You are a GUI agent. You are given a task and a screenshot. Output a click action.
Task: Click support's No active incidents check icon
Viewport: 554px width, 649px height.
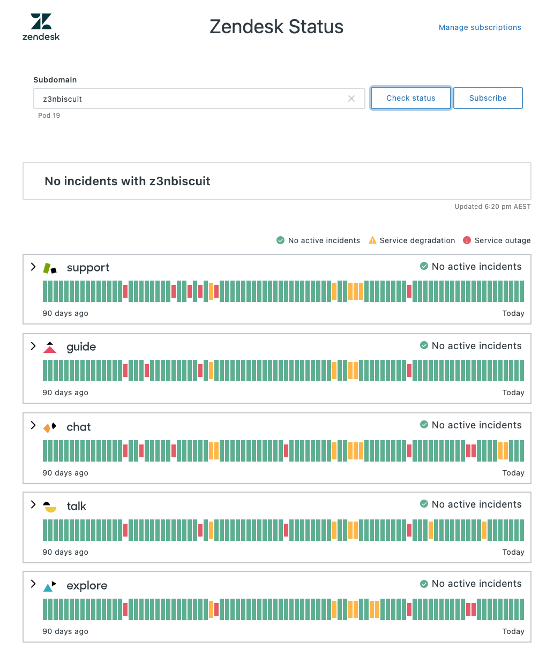click(424, 266)
